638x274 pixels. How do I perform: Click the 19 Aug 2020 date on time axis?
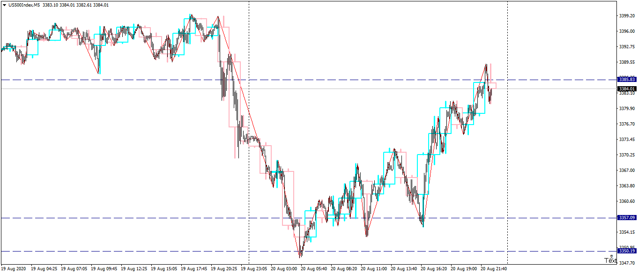coord(14,269)
